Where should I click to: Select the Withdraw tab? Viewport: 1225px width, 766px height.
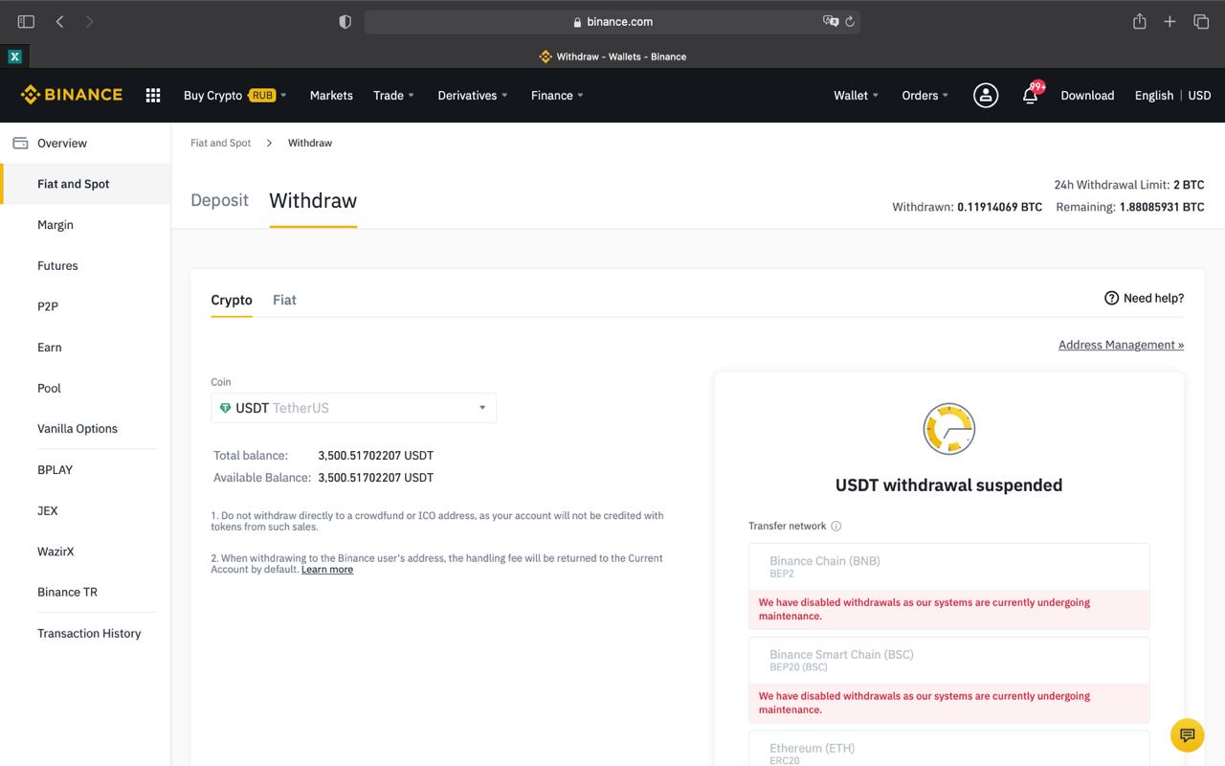(x=313, y=200)
